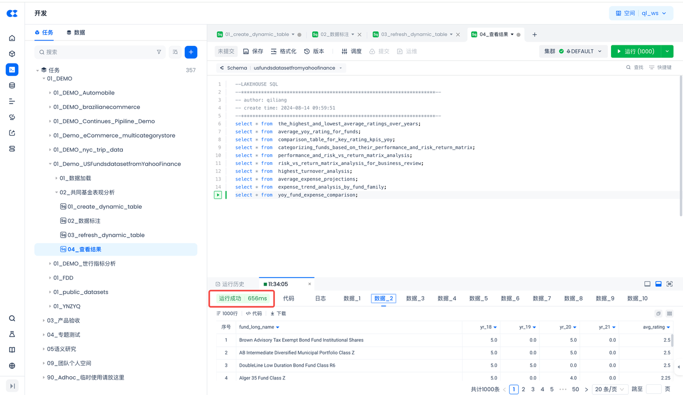Viewport: 683px width, 395px height.
Task: Click the home icon in left sidebar
Action: click(x=12, y=38)
